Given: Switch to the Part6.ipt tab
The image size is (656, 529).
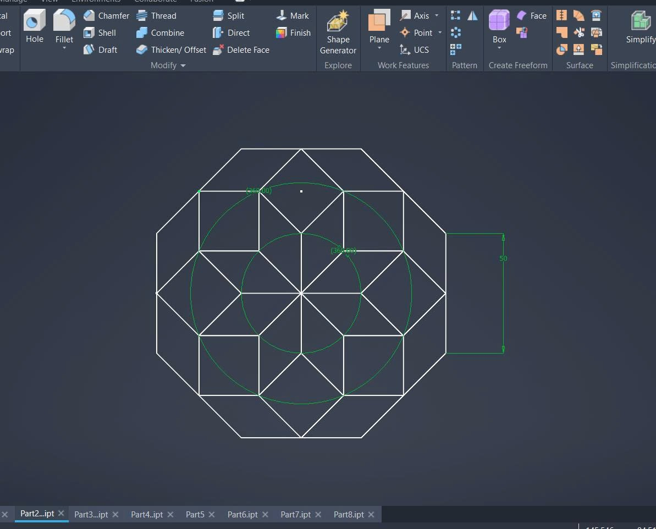Looking at the screenshot, I should tap(242, 514).
